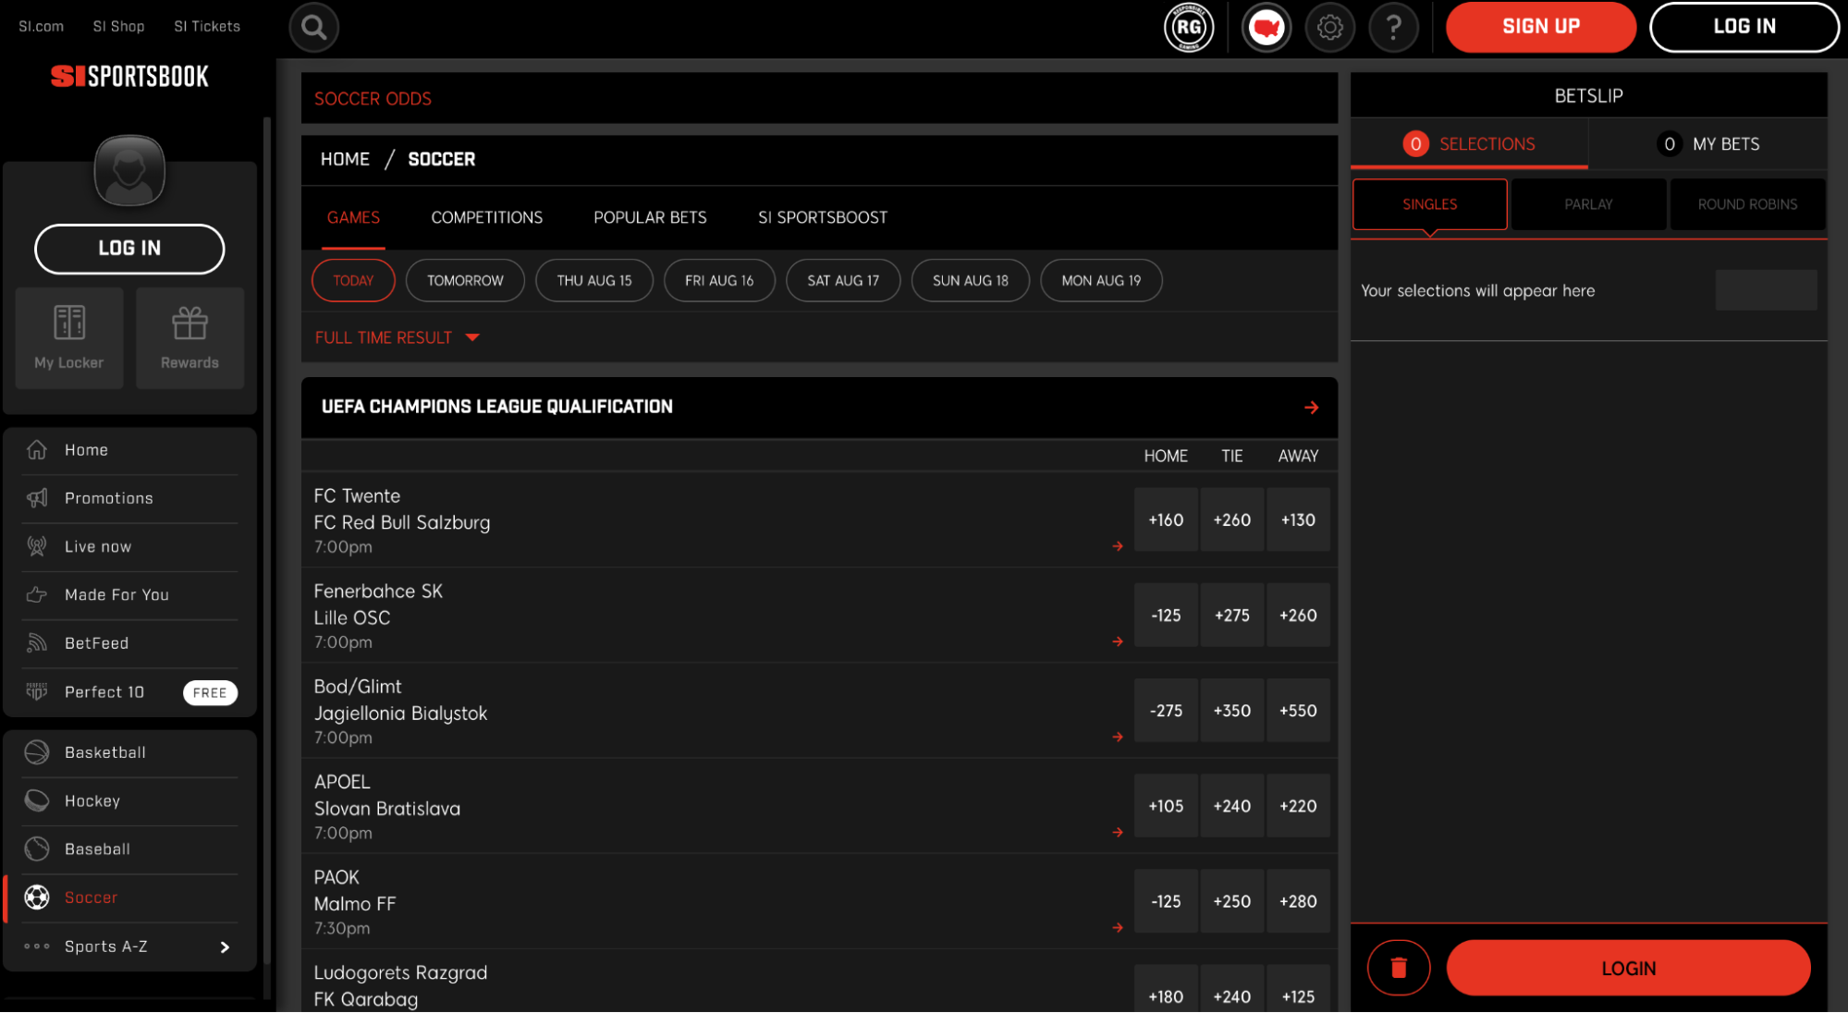Expand Sports A-Z list
Image resolution: width=1848 pixels, height=1013 pixels.
click(129, 946)
